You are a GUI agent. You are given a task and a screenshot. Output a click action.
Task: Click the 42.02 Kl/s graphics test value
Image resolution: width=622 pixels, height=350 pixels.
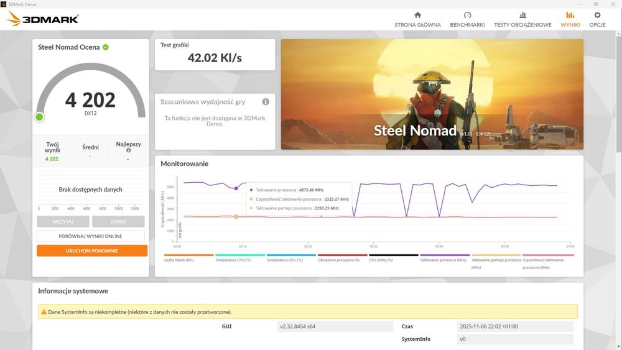click(215, 58)
